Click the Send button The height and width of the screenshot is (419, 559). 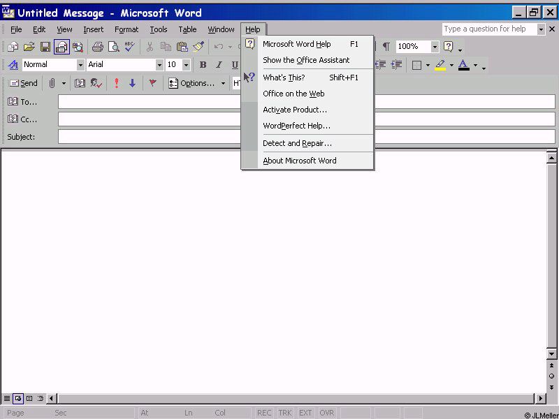pos(23,83)
